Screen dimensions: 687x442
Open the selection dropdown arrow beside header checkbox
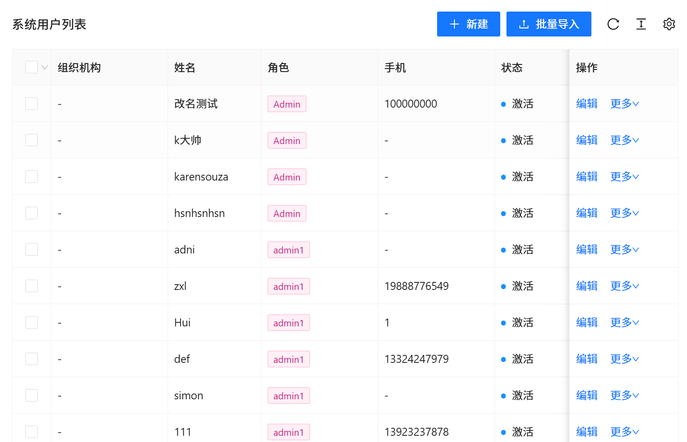click(45, 68)
